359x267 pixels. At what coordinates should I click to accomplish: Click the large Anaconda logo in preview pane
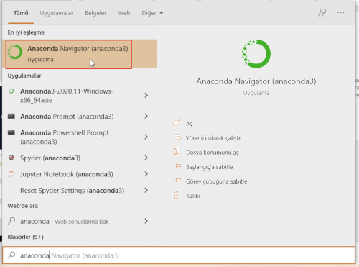[x=256, y=54]
